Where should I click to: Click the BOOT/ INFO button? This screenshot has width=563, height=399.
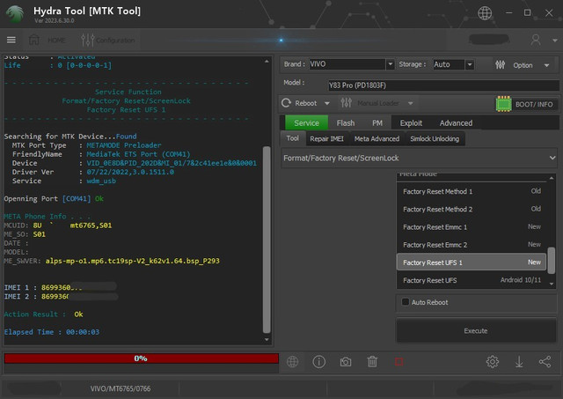point(534,105)
